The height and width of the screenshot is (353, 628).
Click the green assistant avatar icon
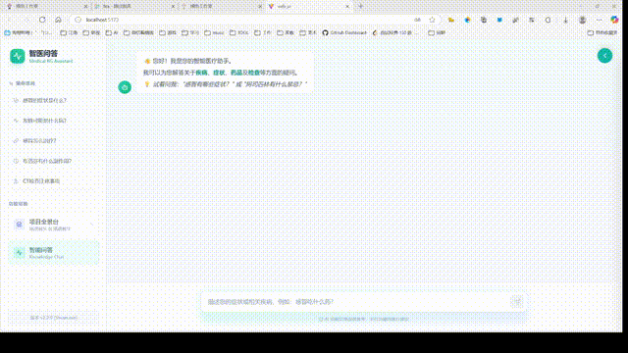125,87
